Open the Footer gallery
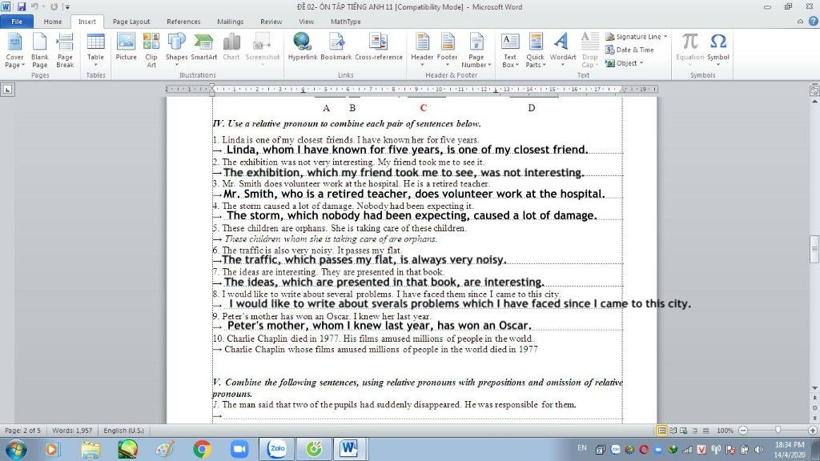Image resolution: width=820 pixels, height=461 pixels. pyautogui.click(x=447, y=50)
